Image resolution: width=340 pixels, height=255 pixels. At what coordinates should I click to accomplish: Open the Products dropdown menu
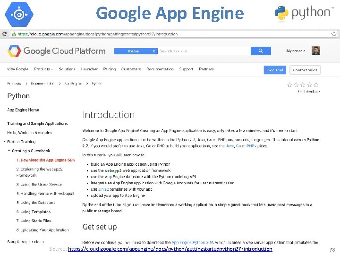click(43, 69)
